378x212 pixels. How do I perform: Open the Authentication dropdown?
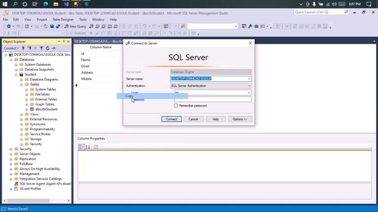[x=249, y=85]
